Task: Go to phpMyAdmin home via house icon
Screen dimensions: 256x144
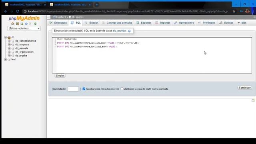Action: tap(13, 24)
